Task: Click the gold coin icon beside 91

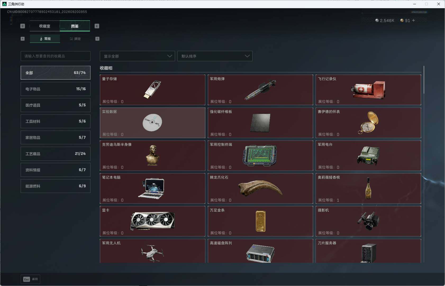Action: pos(402,20)
